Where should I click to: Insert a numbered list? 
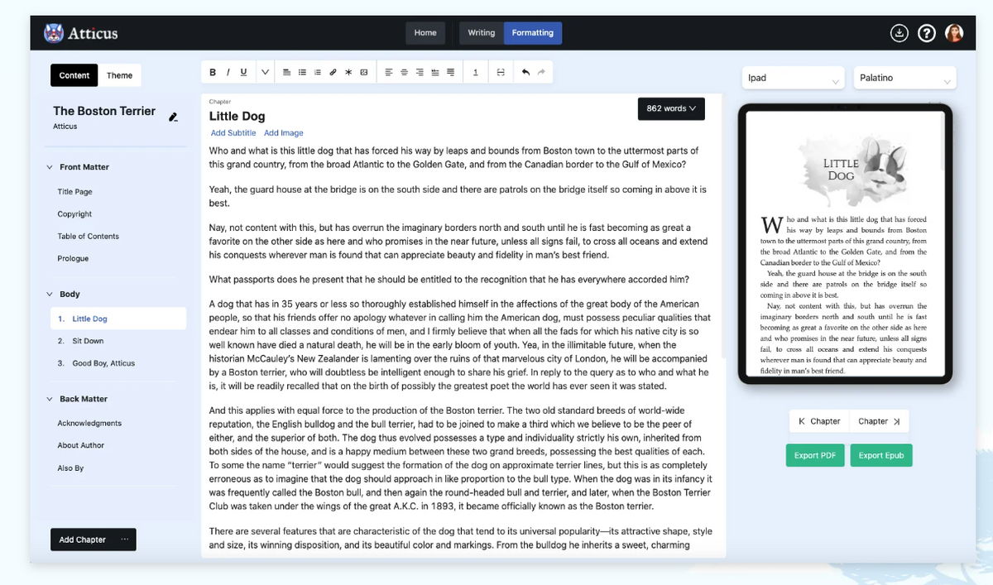click(x=317, y=72)
